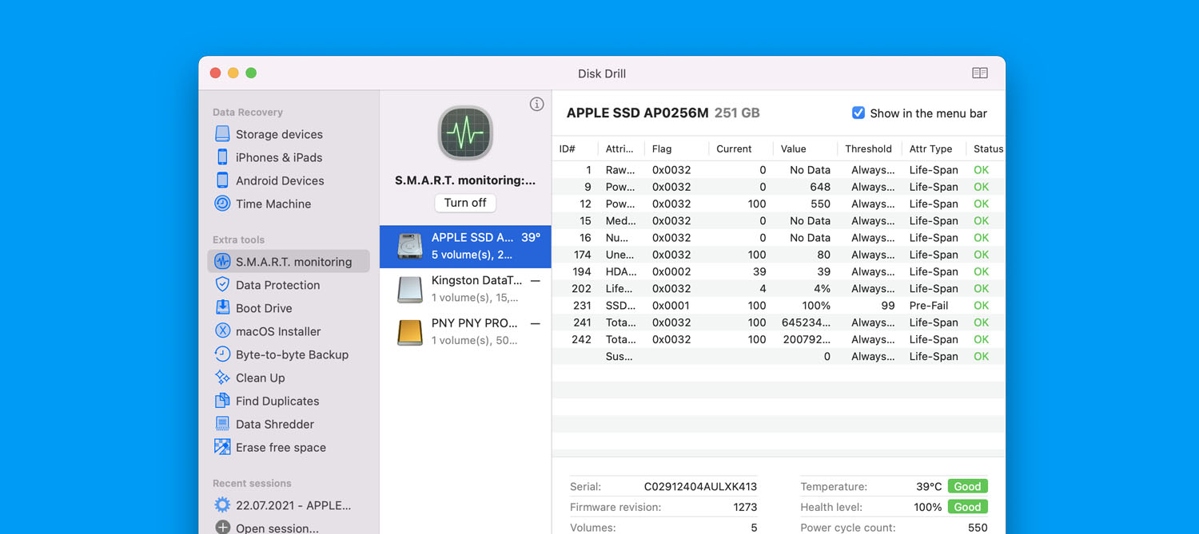
Task: Click the Clean Up sparkle icon
Action: [x=222, y=378]
